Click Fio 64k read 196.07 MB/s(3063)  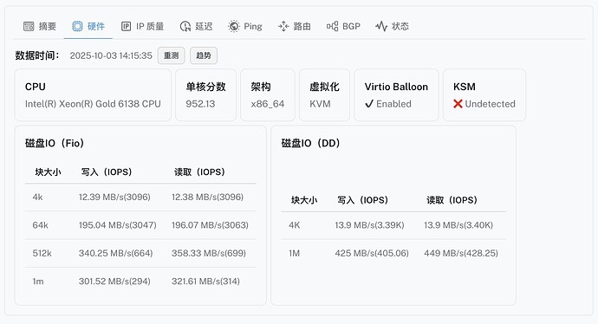point(210,225)
